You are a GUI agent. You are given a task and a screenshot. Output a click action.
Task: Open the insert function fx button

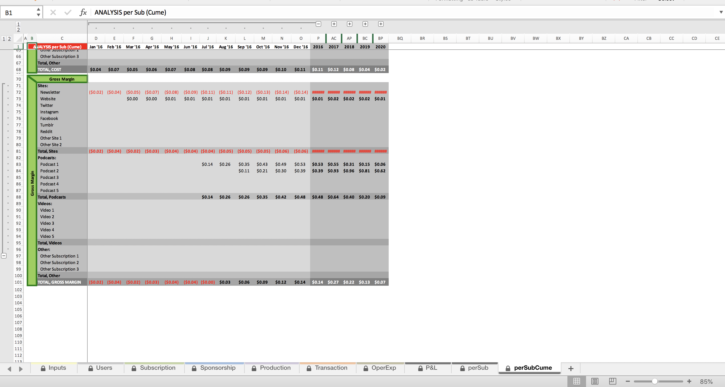(x=83, y=12)
